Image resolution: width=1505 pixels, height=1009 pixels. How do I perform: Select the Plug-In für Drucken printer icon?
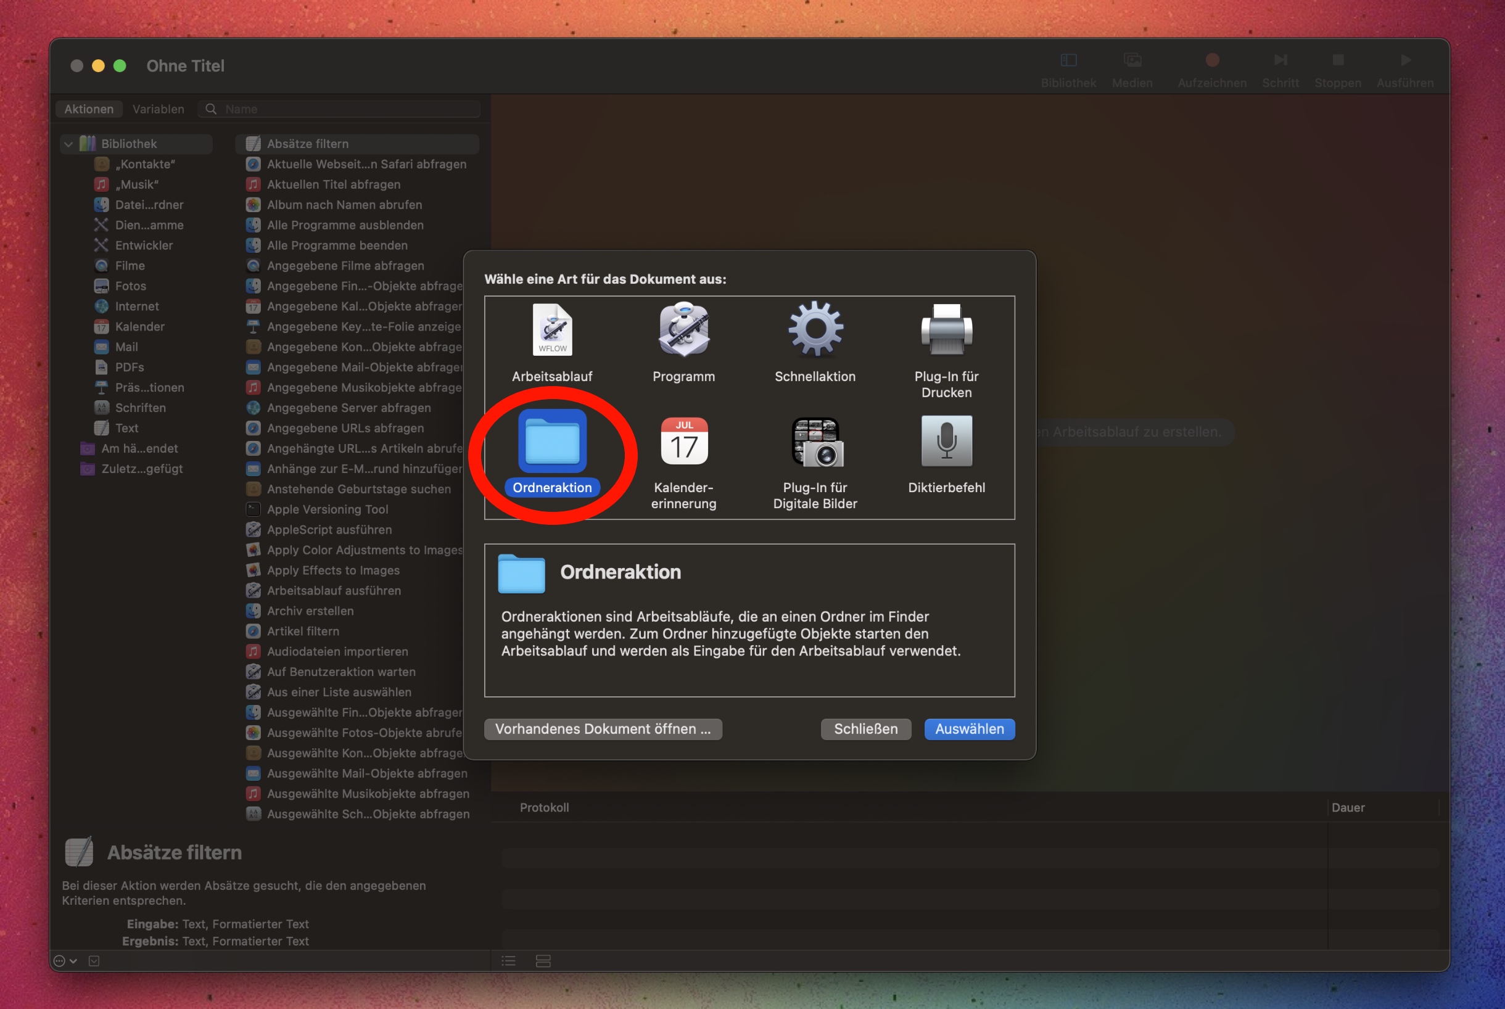[947, 329]
